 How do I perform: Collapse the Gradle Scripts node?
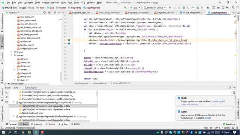pos(5,84)
